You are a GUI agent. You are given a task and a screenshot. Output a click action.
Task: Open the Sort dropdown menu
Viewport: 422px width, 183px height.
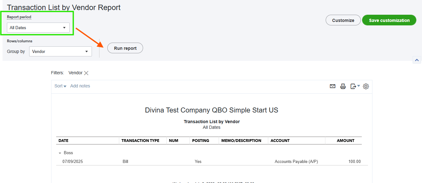click(x=60, y=86)
